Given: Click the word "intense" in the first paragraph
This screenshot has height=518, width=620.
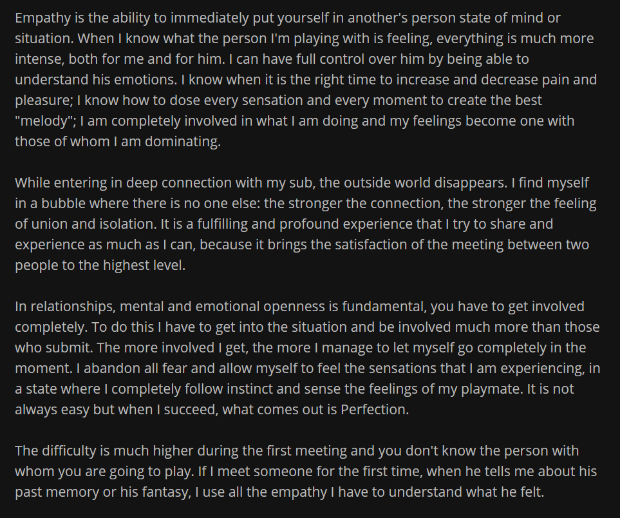Looking at the screenshot, I should coord(37,59).
